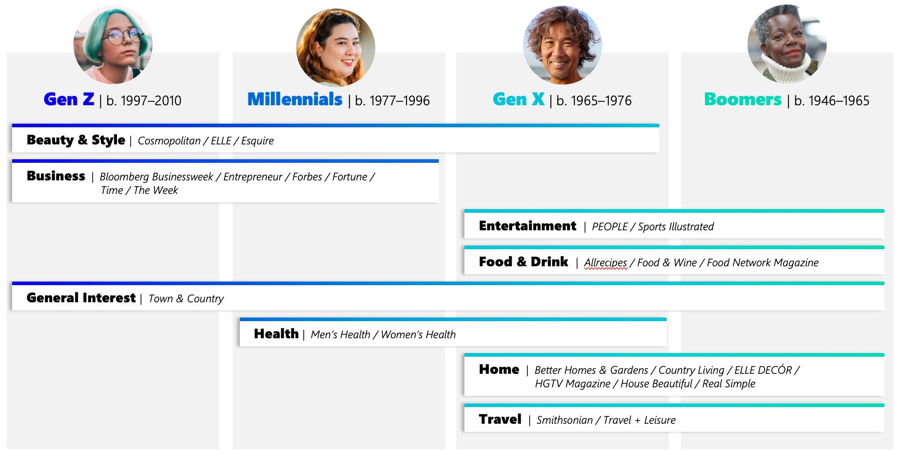901x457 pixels.
Task: Select the Business category label
Action: coord(56,176)
